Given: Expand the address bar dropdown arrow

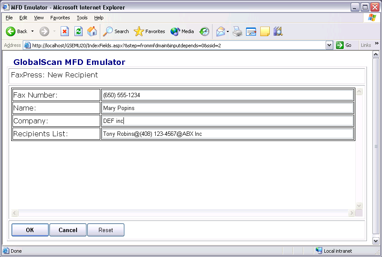Looking at the screenshot, I should 329,45.
